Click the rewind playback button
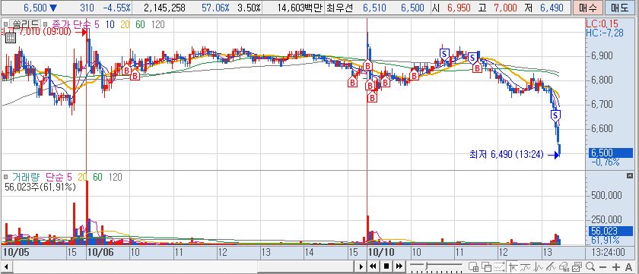The height and width of the screenshot is (274, 639). coord(373,266)
